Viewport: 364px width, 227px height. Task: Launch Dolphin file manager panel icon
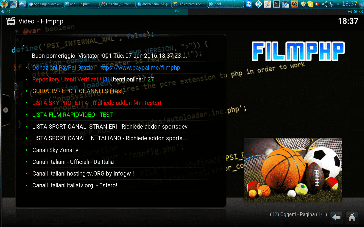pos(22,4)
